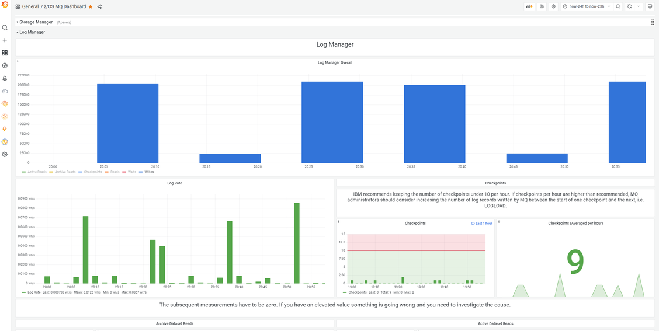
Task: Refresh the dashboard with the refresh icon
Action: coord(630,6)
